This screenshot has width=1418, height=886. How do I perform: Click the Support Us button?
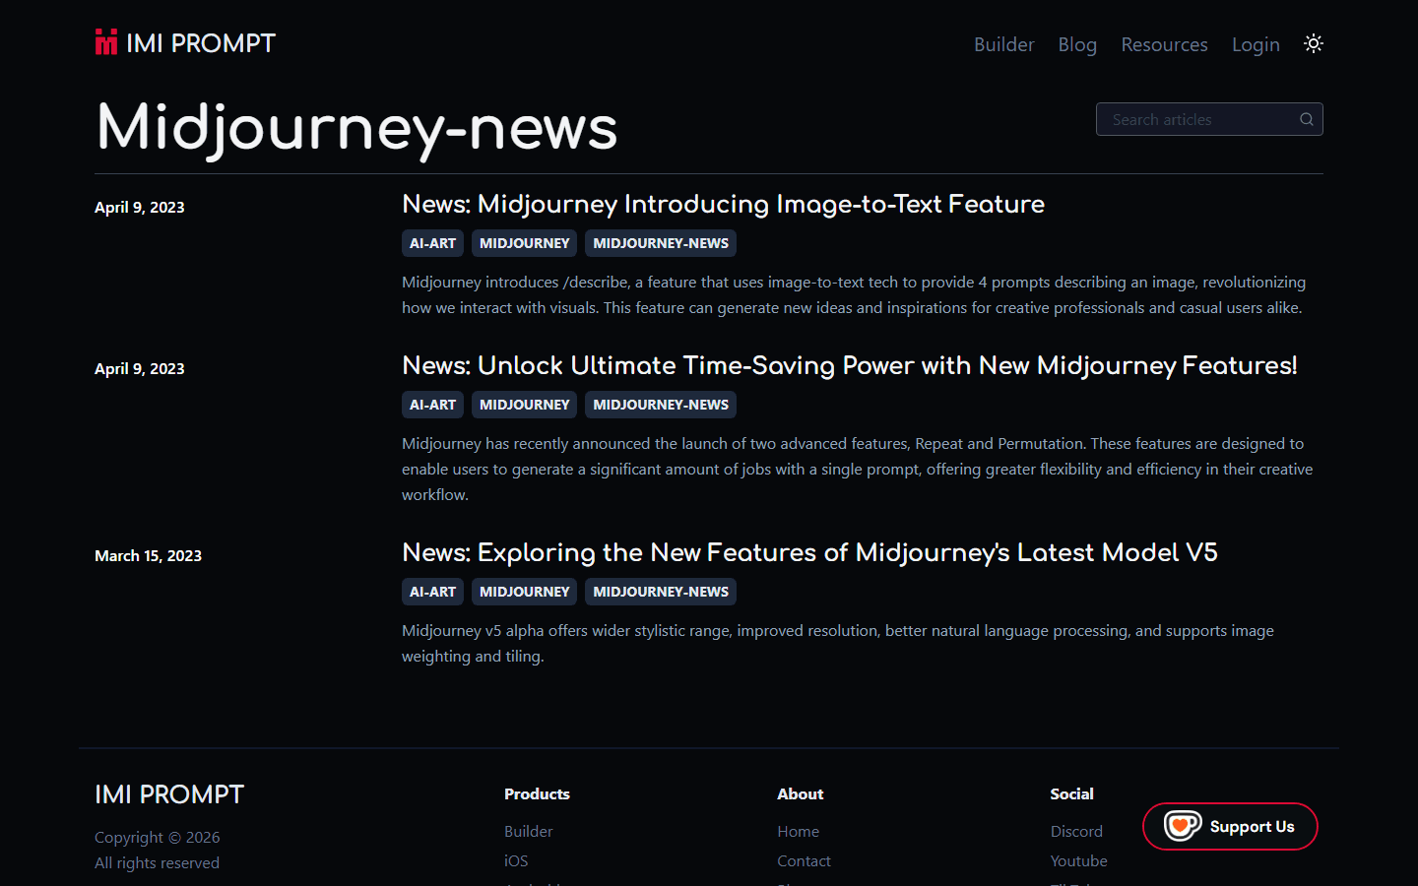(1230, 826)
